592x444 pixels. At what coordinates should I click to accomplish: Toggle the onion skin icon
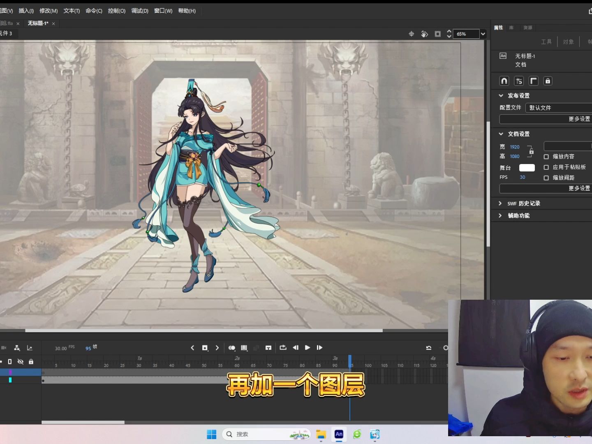pyautogui.click(x=232, y=348)
